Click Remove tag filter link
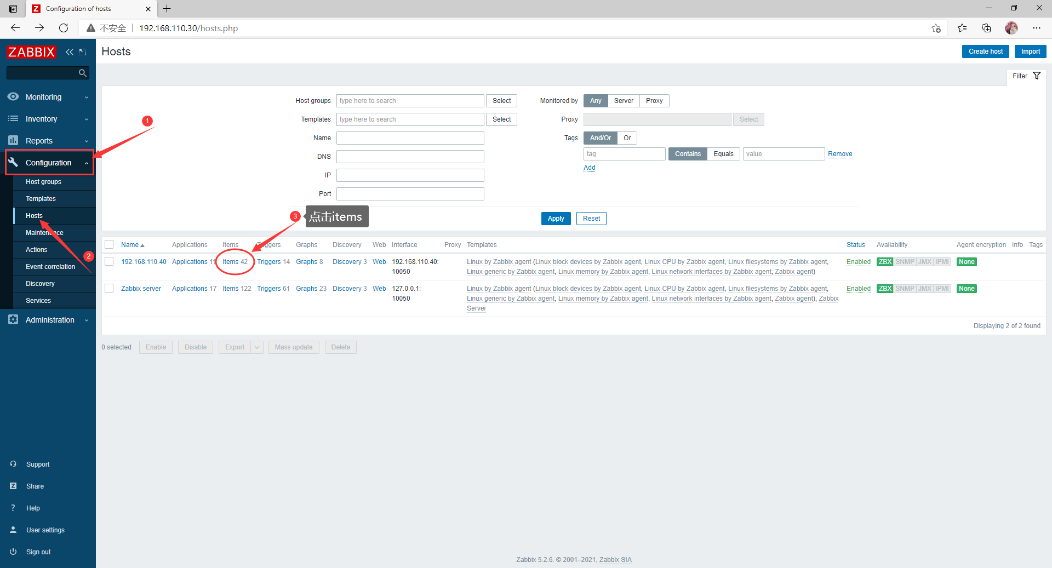 (x=840, y=154)
